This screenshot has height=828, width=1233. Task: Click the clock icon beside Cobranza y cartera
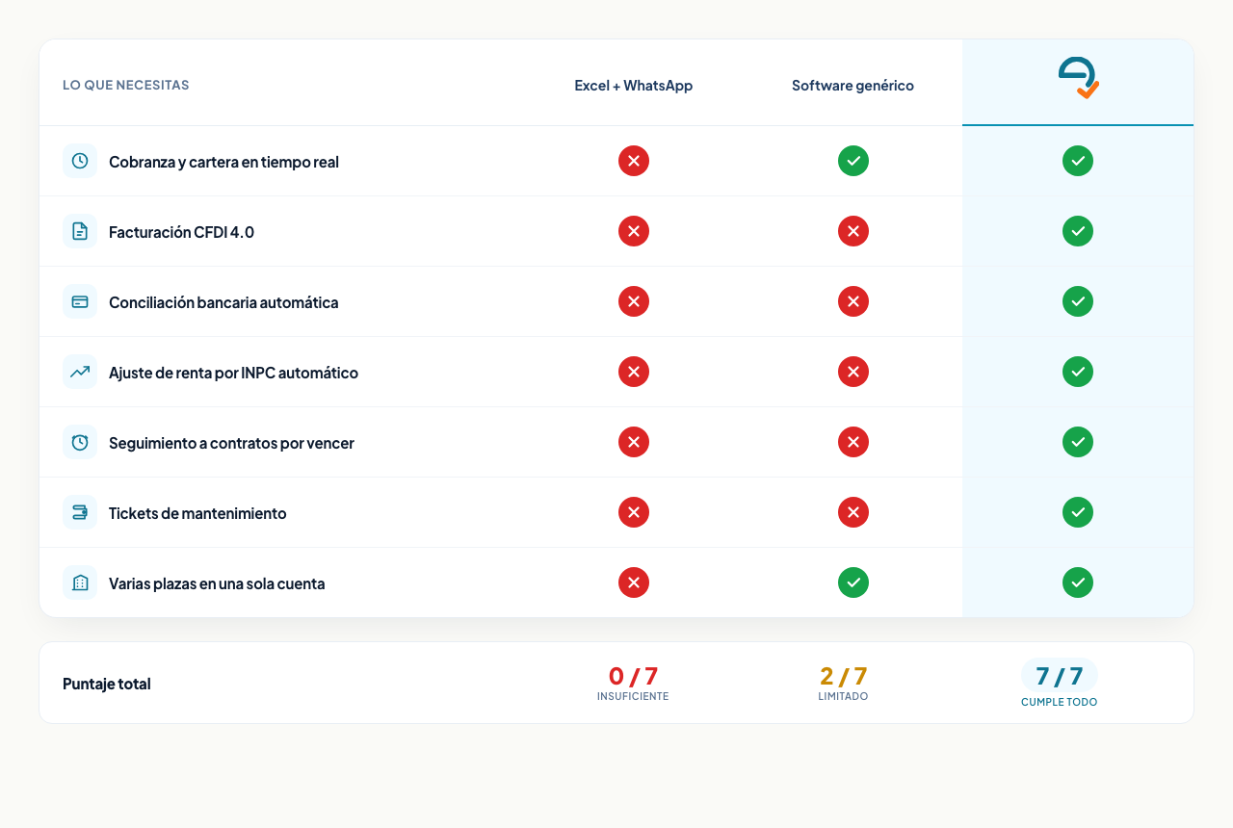click(x=80, y=161)
